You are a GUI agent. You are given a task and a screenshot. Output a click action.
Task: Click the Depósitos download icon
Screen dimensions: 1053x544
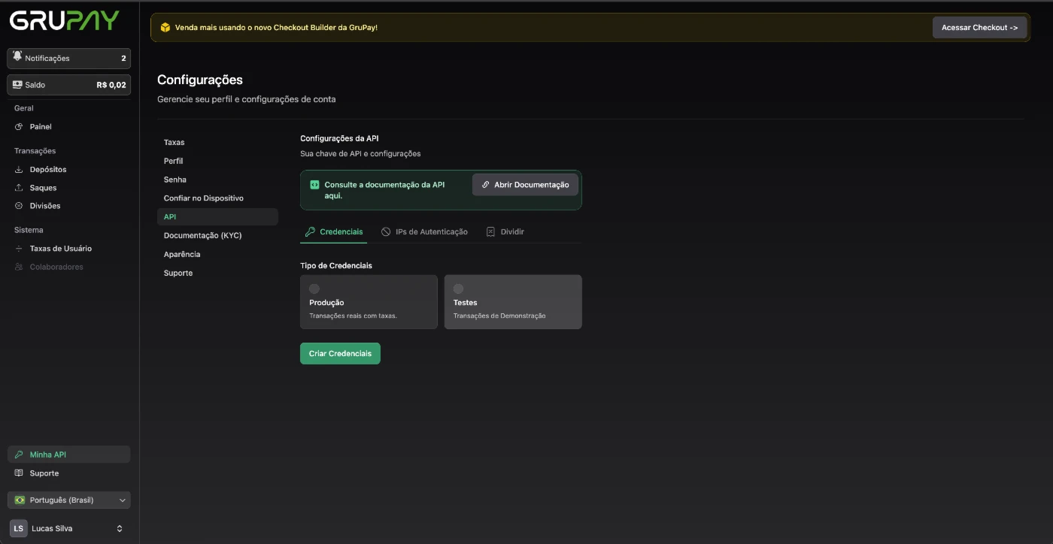tap(20, 170)
